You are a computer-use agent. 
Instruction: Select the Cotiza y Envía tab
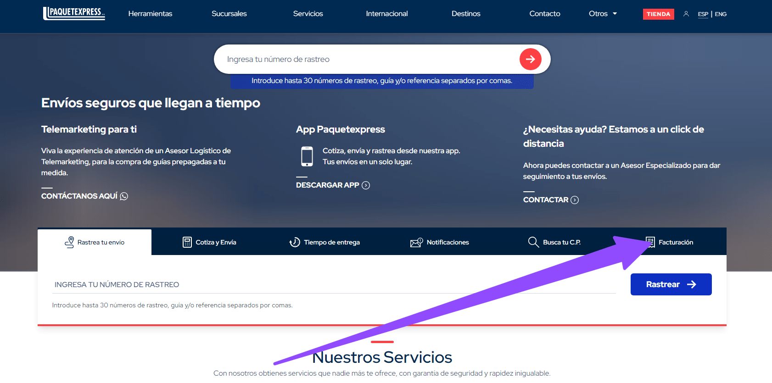point(209,242)
